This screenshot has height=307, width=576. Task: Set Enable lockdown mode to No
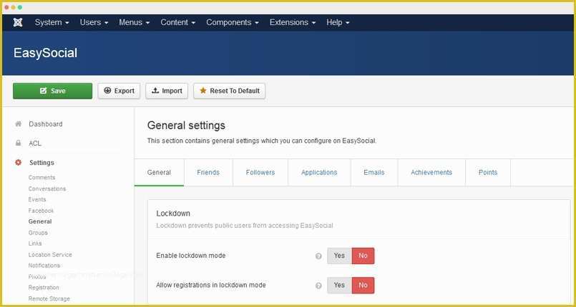[x=363, y=256]
